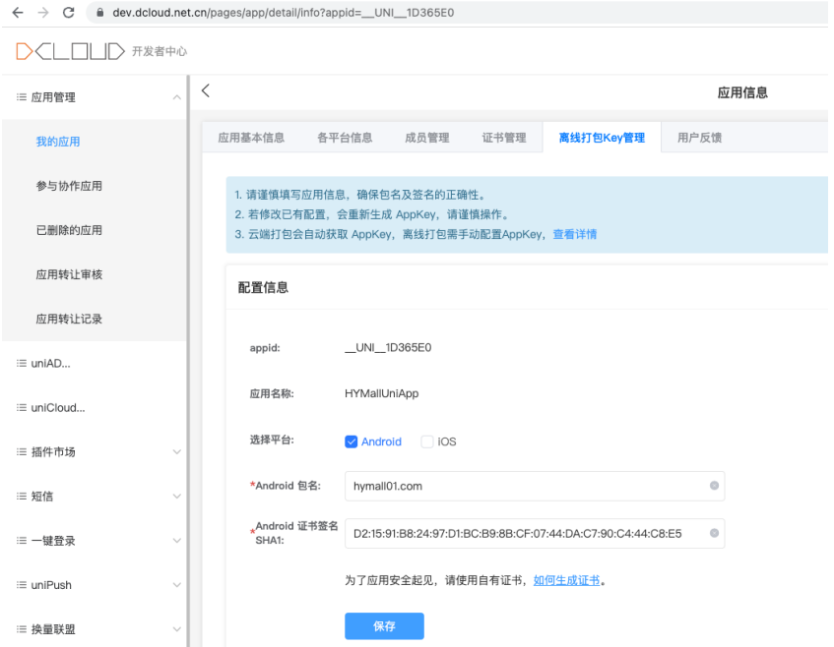Click list icon beside 应用管理
Screen dimensions: 834x647
click(x=22, y=97)
